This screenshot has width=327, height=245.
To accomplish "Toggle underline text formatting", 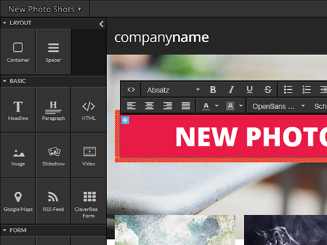I will (249, 90).
